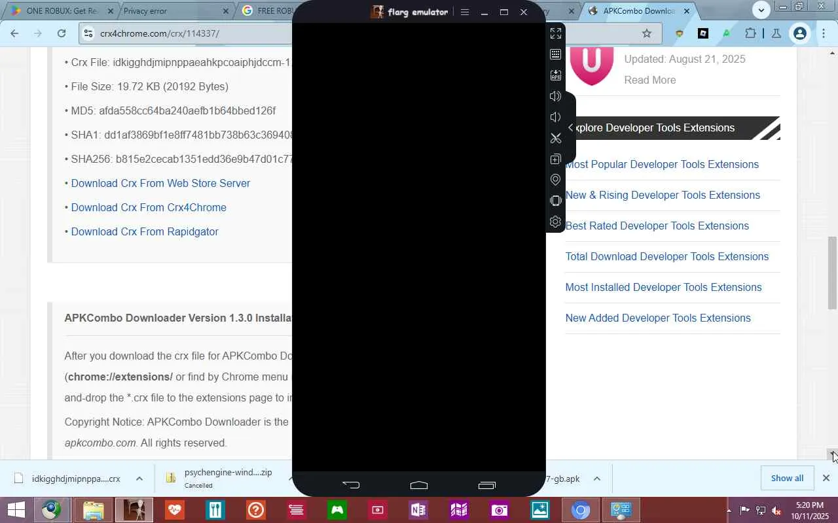Open Total Download Developer Tools Extensions
The image size is (838, 523).
click(666, 257)
